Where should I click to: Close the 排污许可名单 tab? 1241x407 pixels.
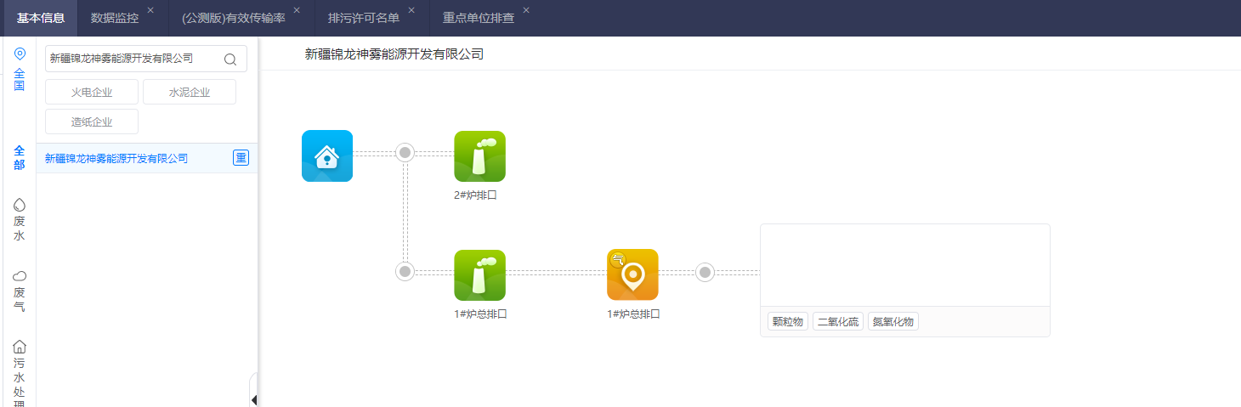pos(411,10)
